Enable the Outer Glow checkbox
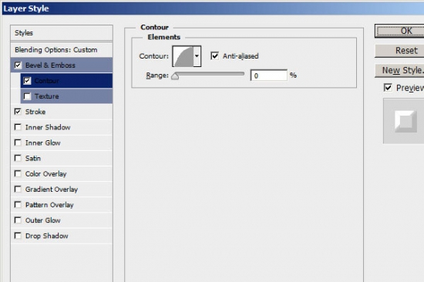 pos(18,220)
